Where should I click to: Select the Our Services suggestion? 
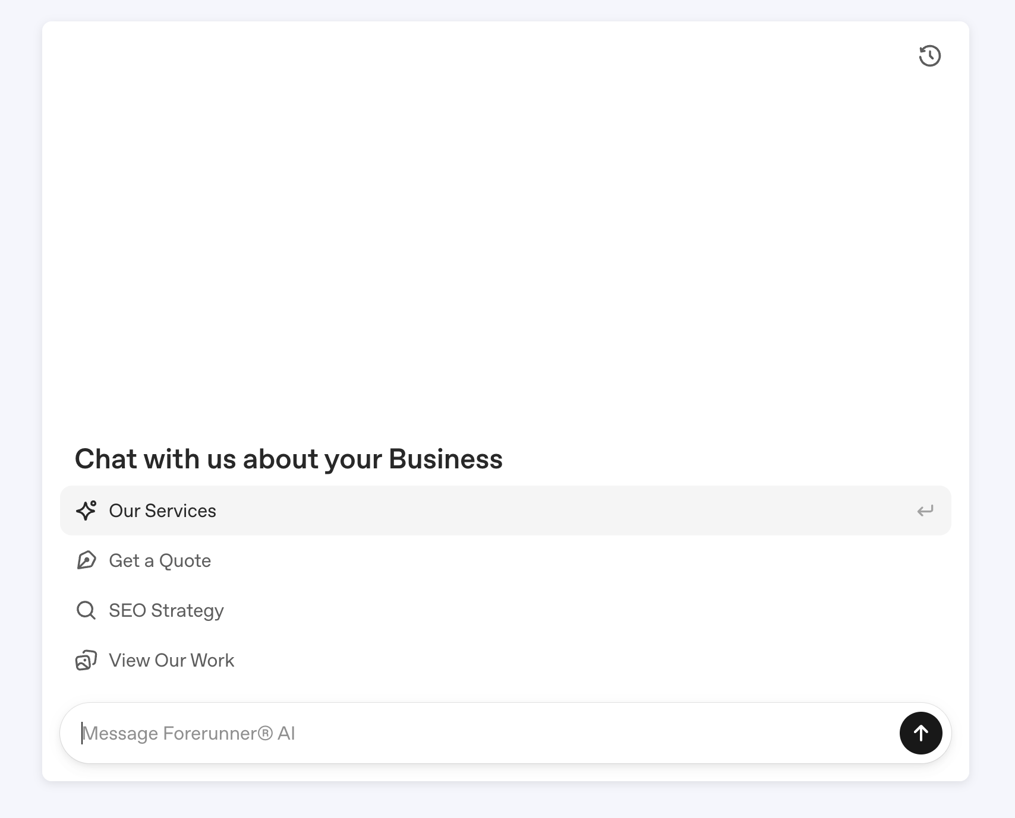pyautogui.click(x=162, y=511)
